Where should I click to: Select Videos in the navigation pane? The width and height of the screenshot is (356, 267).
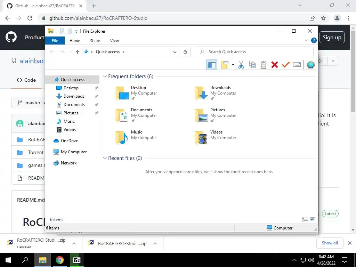[x=70, y=130]
